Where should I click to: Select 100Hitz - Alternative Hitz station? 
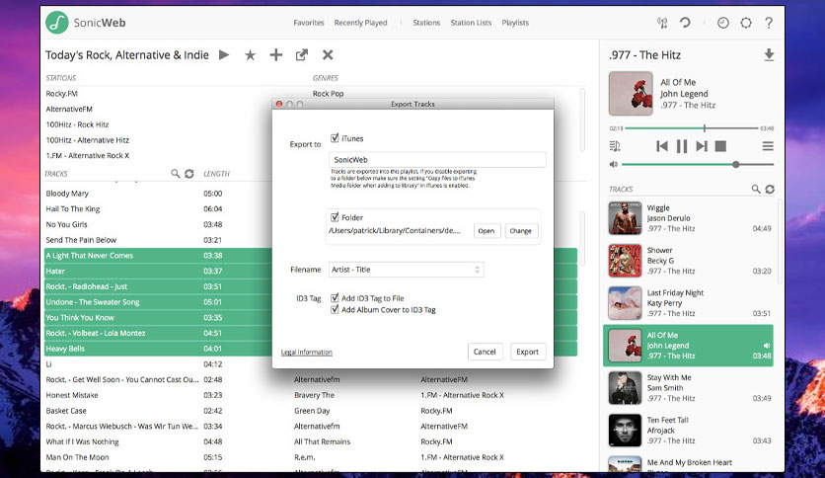[88, 140]
